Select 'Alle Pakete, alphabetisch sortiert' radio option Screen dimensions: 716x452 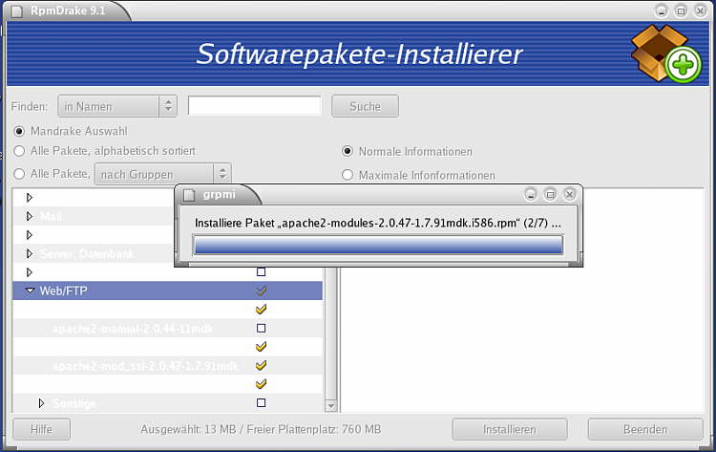[19, 151]
